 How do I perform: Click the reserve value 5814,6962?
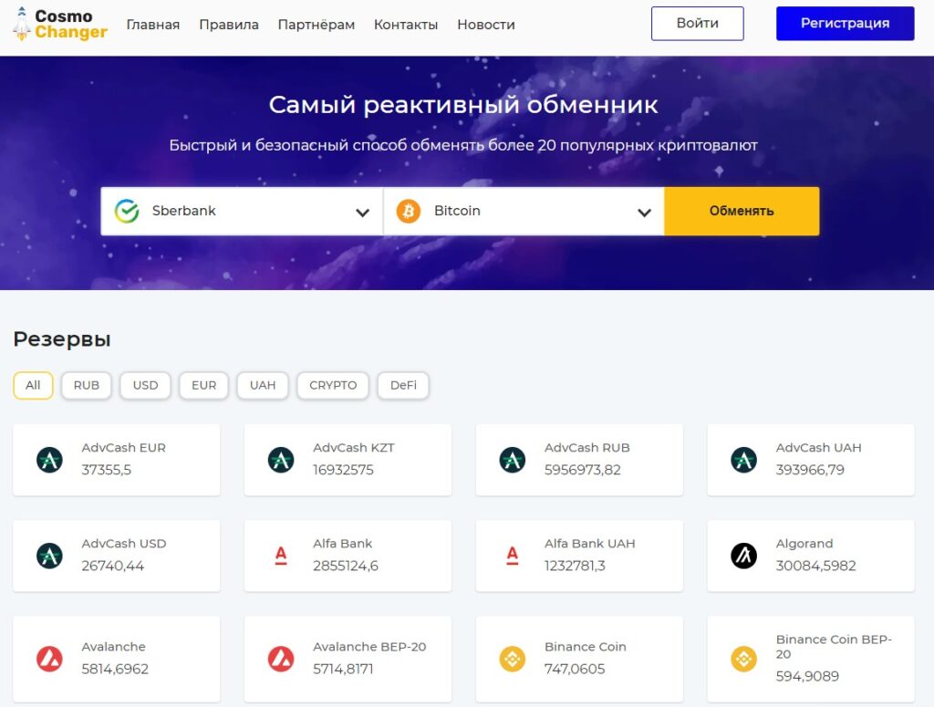(x=115, y=669)
